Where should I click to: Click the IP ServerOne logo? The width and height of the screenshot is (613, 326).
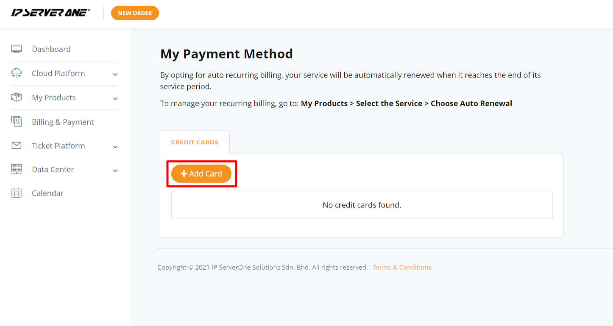50,13
